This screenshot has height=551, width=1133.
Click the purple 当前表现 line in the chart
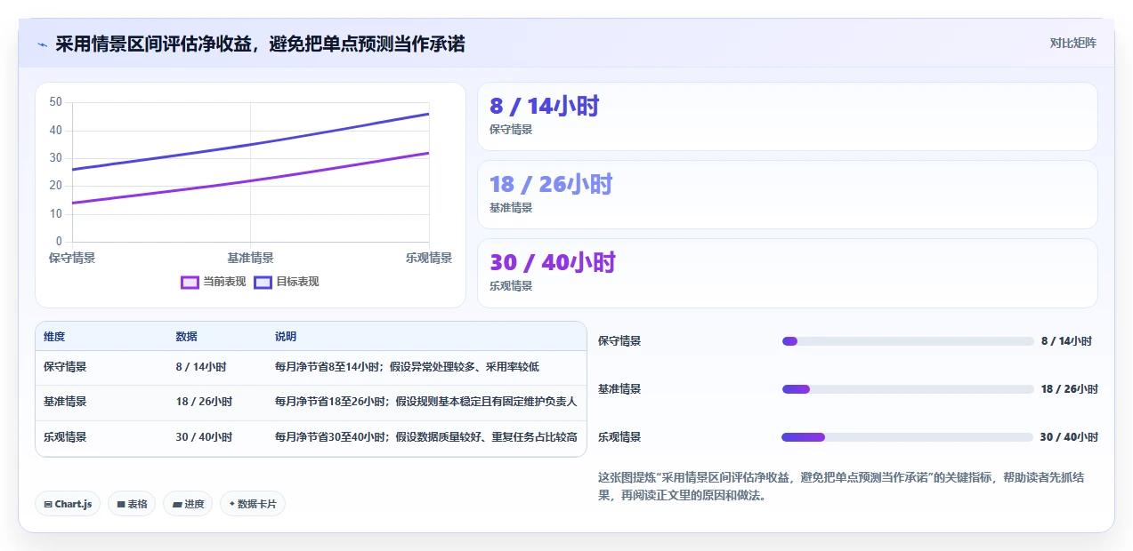250,181
